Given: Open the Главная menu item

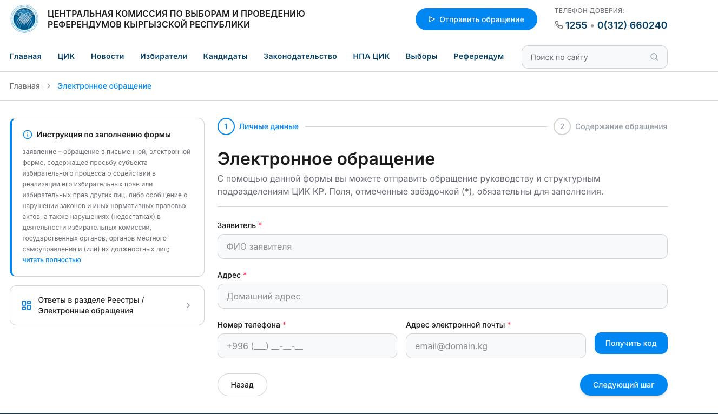Looking at the screenshot, I should click(x=25, y=56).
